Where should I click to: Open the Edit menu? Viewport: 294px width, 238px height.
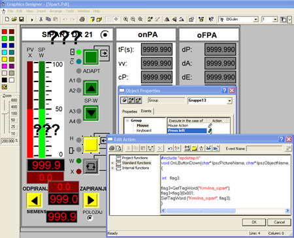(20, 11)
